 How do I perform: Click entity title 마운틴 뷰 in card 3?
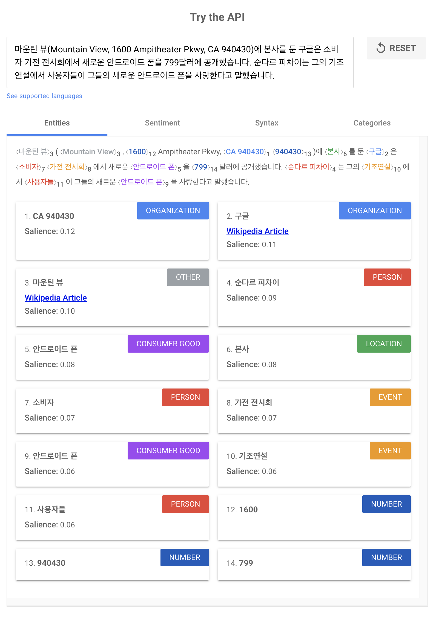click(x=48, y=283)
